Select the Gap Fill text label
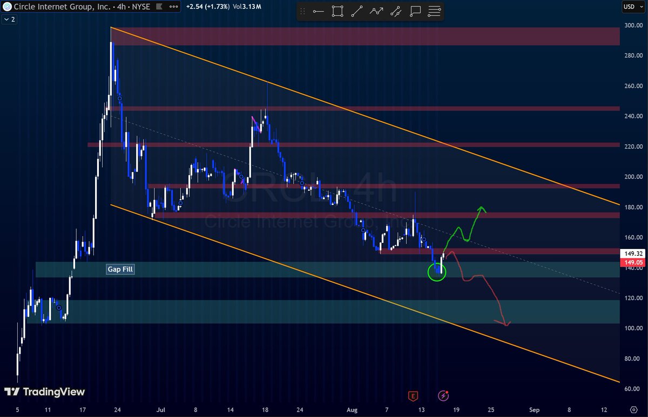The image size is (648, 417). pos(120,269)
